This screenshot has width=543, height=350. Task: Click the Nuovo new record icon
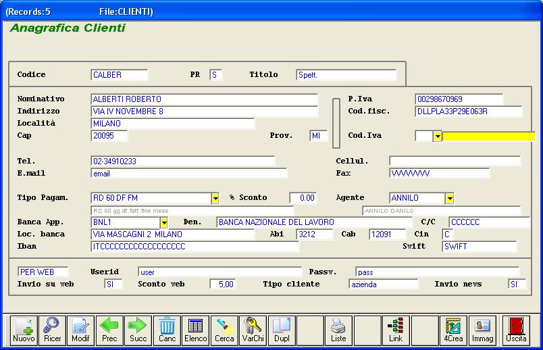[24, 330]
